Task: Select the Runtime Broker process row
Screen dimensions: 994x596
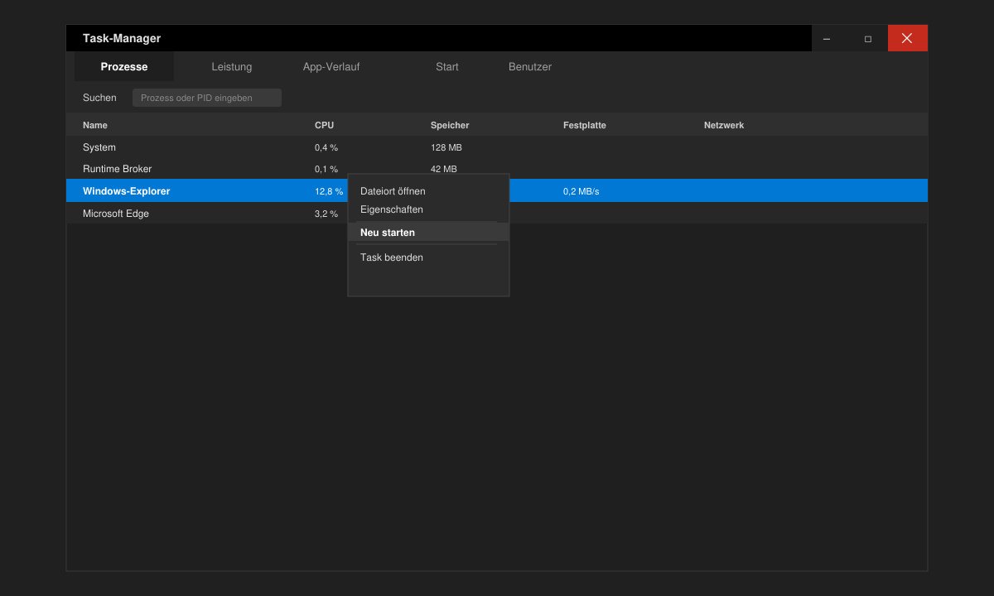Action: pyautogui.click(x=497, y=169)
